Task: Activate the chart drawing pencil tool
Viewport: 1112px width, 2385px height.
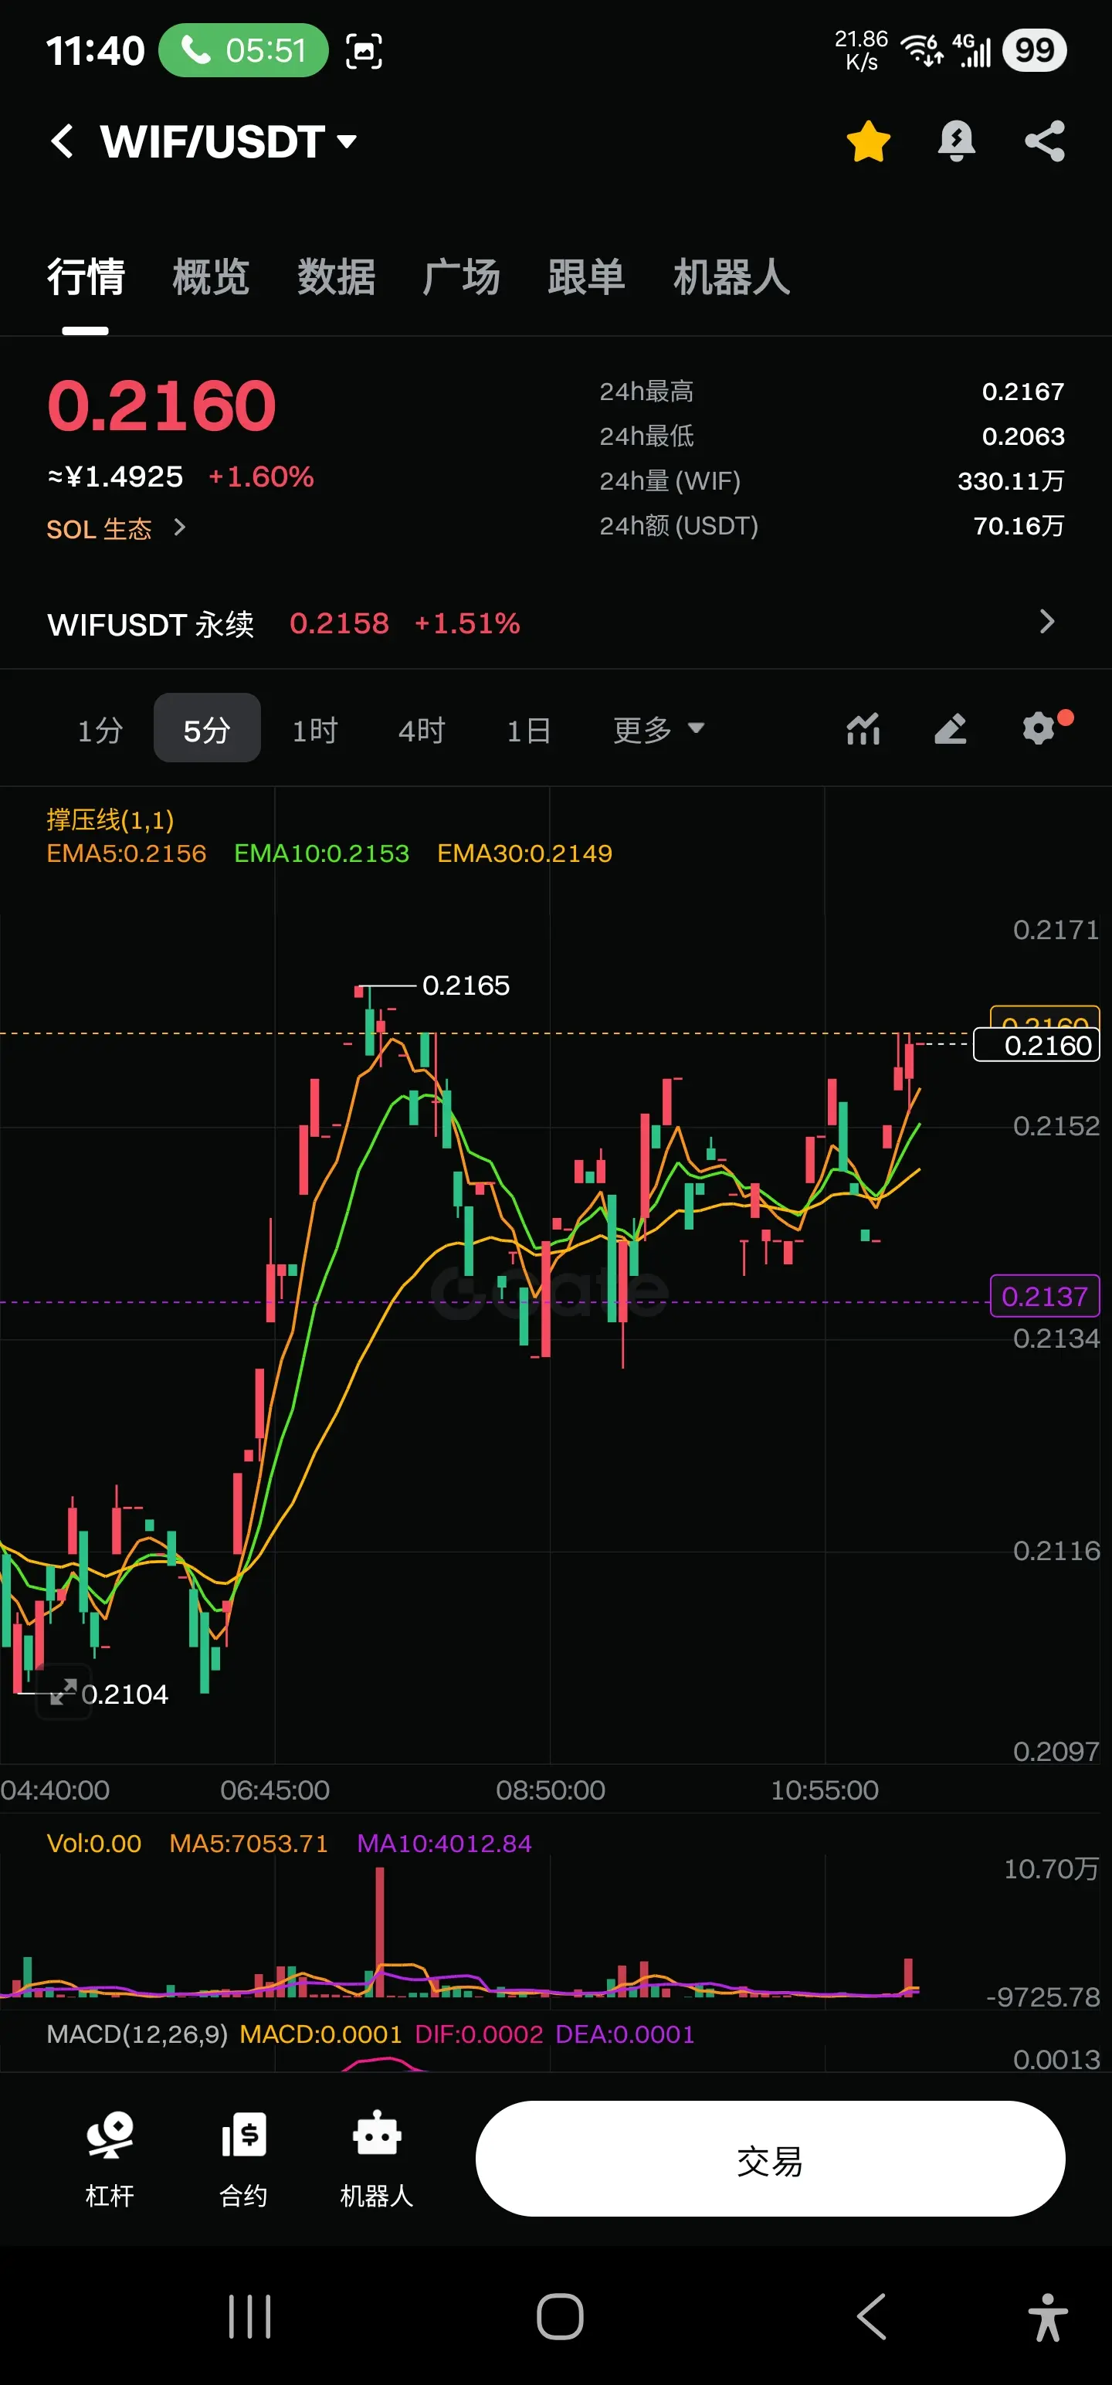Action: (950, 728)
